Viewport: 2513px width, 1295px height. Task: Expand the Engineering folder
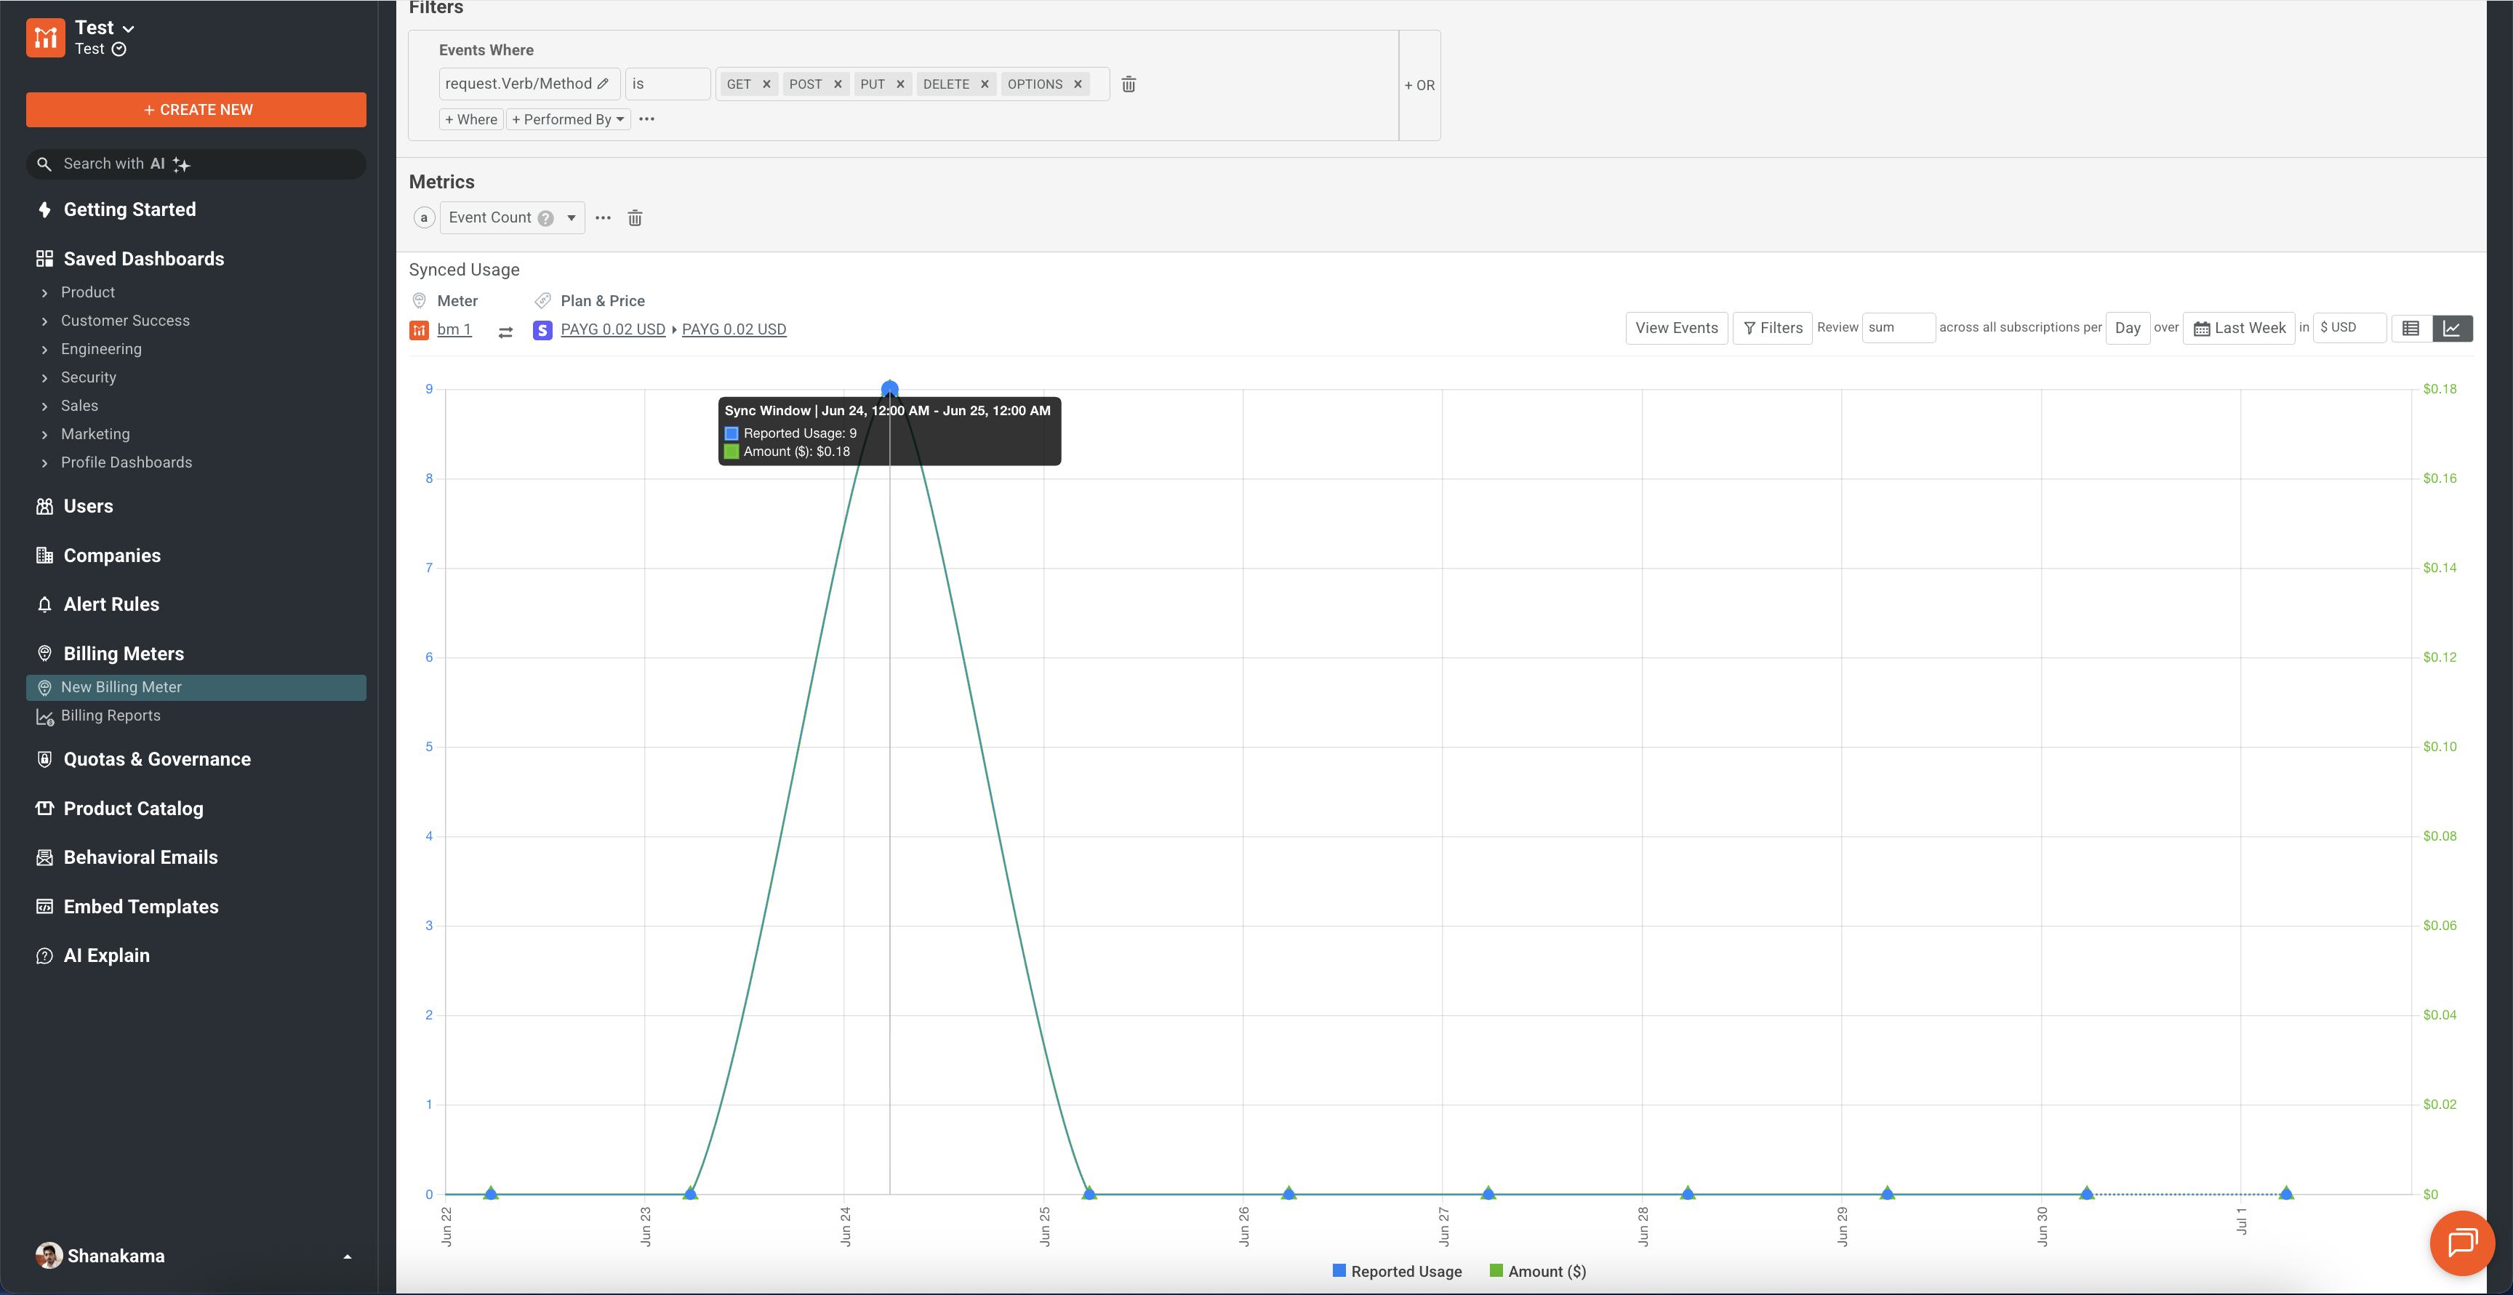tap(100, 349)
